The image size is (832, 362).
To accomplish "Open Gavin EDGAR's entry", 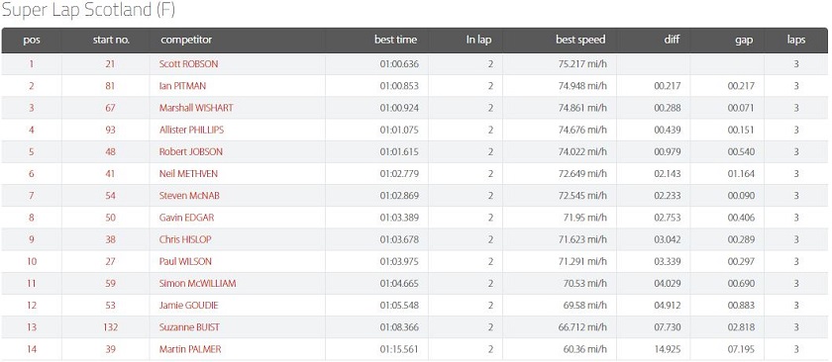I will point(187,218).
